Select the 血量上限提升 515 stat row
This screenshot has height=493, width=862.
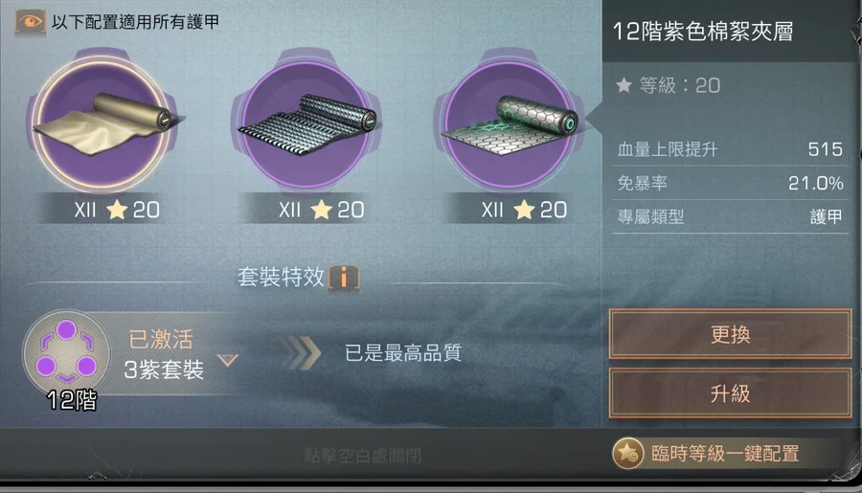(x=730, y=149)
